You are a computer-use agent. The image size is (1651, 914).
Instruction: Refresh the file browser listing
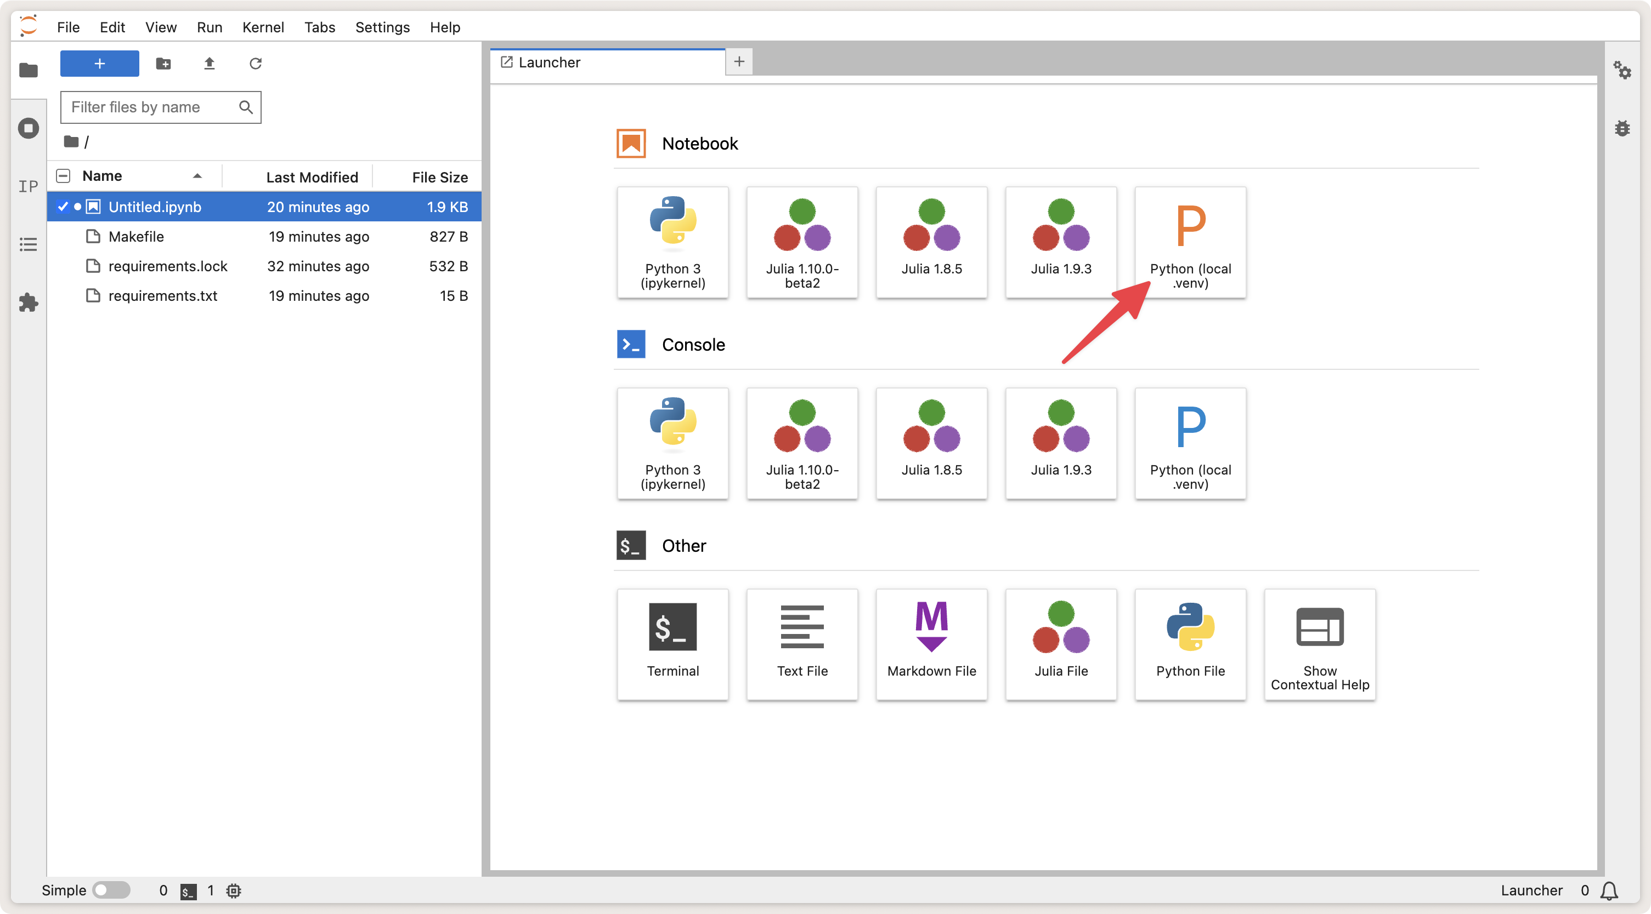pyautogui.click(x=255, y=64)
